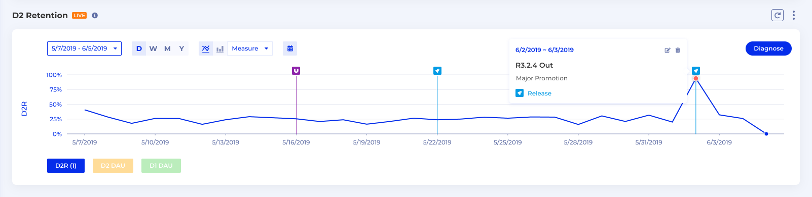Toggle the D2R (1) series
The width and height of the screenshot is (812, 197).
(66, 166)
